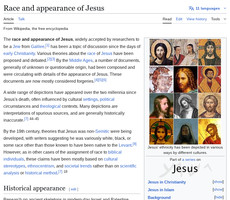Viewport: 230px width, 200px height.
Task: Open the profile-view Jesus painting
Action: tap(161, 106)
